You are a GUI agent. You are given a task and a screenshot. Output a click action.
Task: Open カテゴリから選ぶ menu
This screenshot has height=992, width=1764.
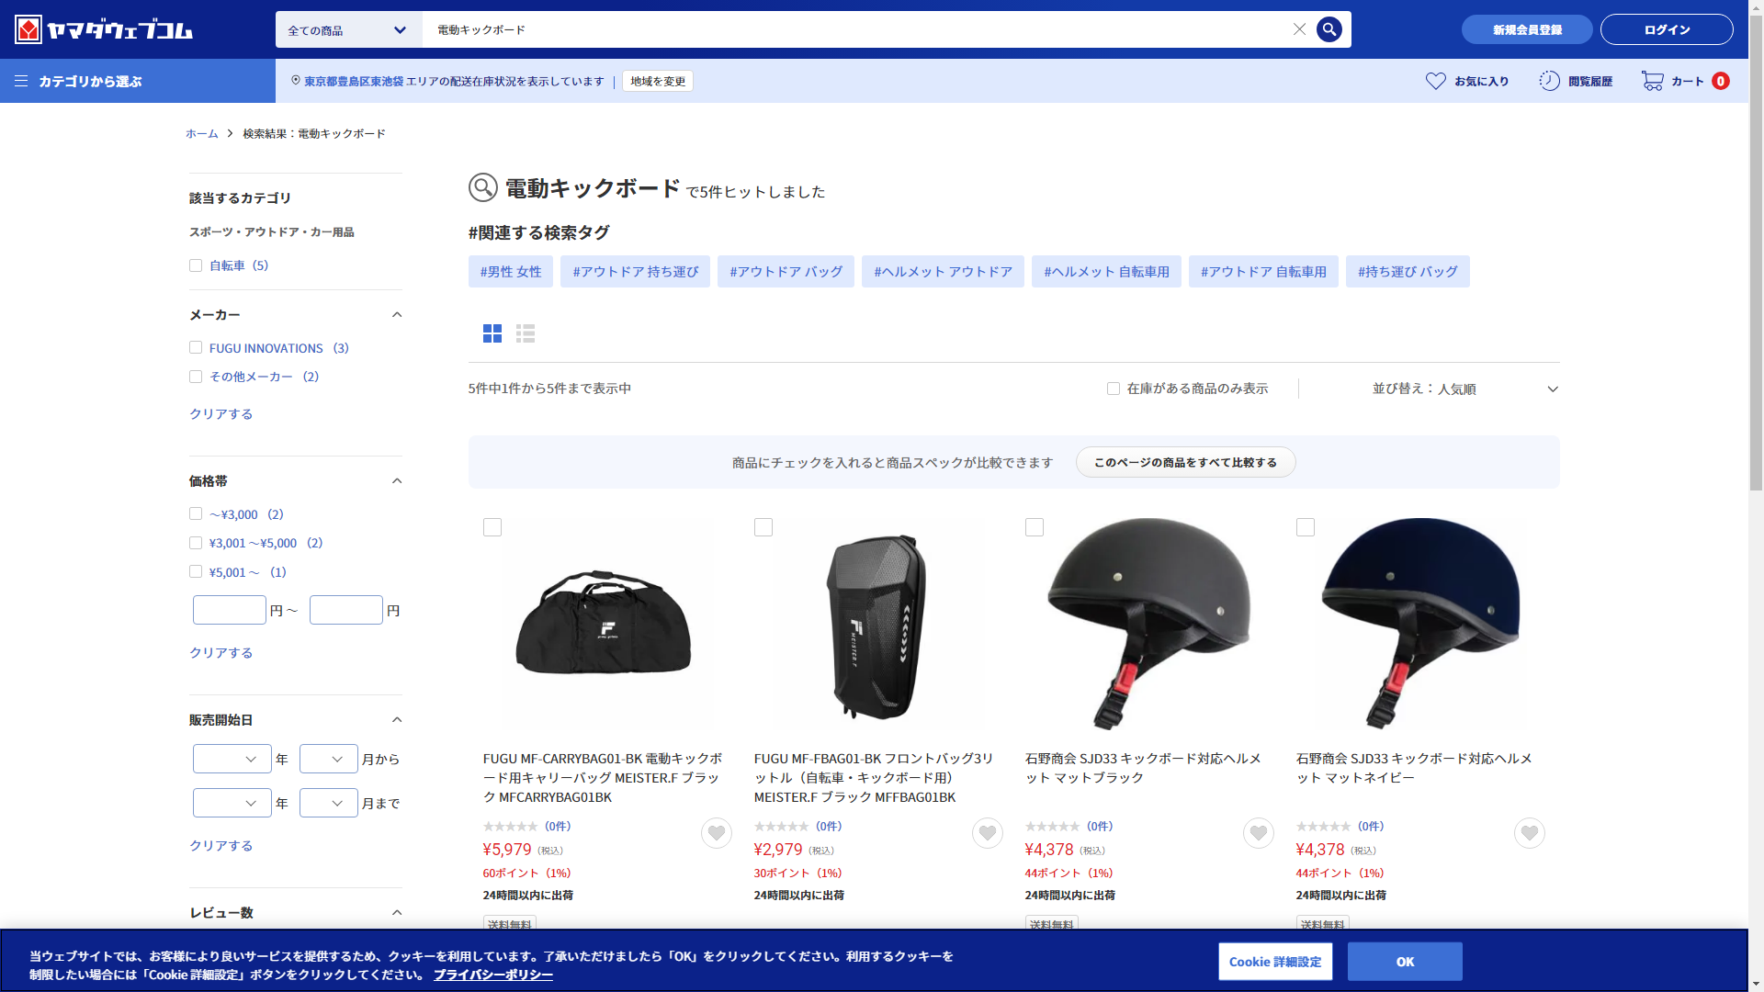pyautogui.click(x=90, y=81)
